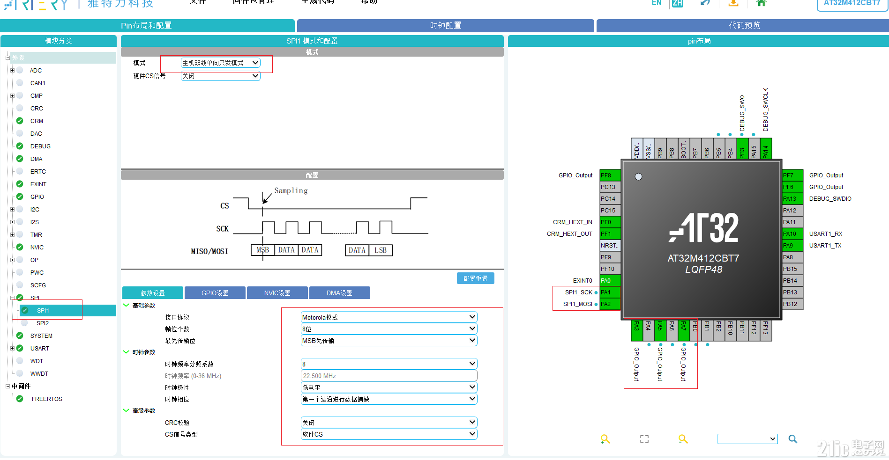Viewport: 889px width, 460px height.
Task: Click the green check beside SYSTEM
Action: 20,336
